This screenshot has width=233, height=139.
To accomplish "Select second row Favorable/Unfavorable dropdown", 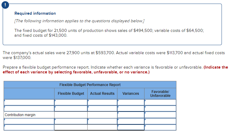I will (x=160, y=108).
